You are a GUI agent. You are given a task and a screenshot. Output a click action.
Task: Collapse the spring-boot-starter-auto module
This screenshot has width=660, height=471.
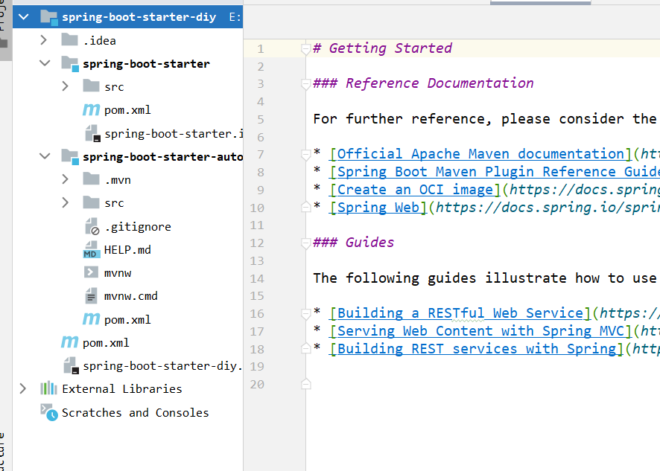pos(44,156)
